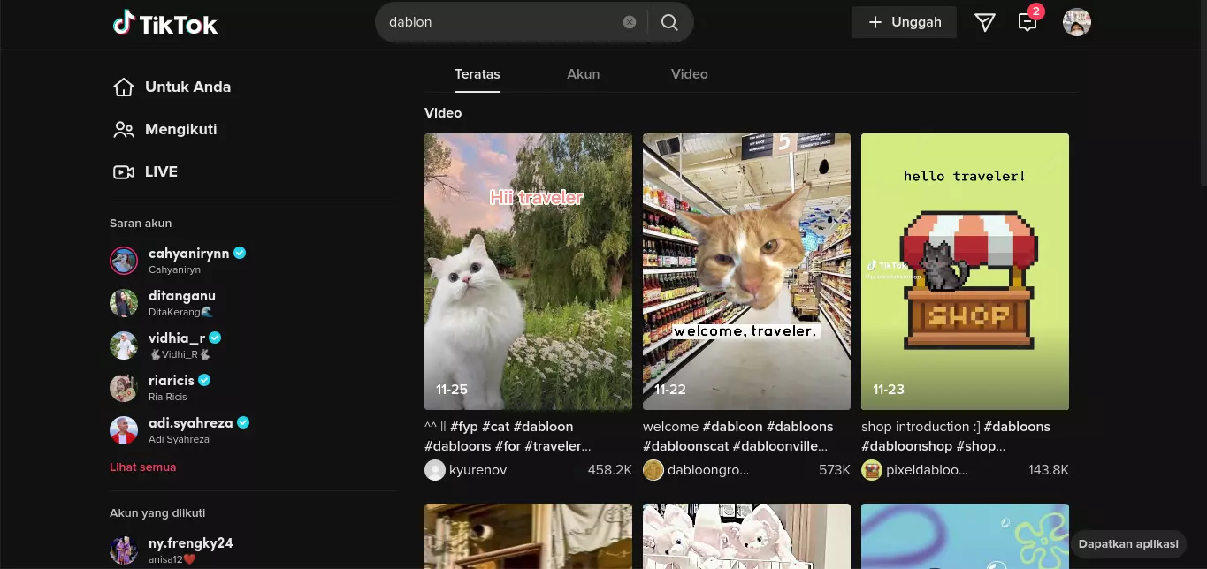Image resolution: width=1207 pixels, height=569 pixels.
Task: Open direct messages via the paper plane icon
Action: click(984, 22)
